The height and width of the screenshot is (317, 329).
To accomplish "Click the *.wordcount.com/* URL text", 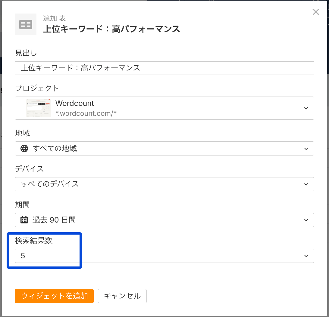I will [86, 113].
